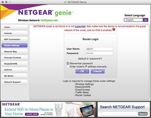Screen dimensions: 151x118
Task: Click the Password field
Action: (100, 53)
